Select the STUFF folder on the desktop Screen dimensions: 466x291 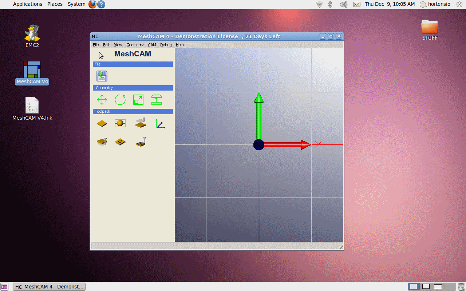click(430, 30)
